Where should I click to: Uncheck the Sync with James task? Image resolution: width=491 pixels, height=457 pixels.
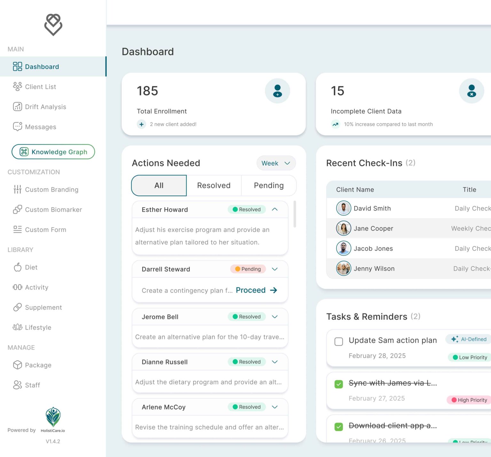[x=339, y=384]
